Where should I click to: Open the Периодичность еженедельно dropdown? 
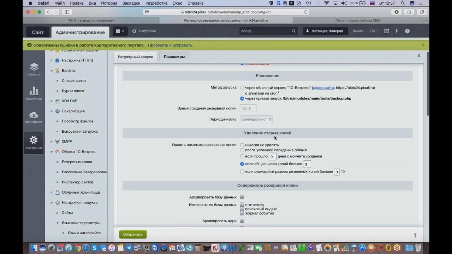point(256,119)
